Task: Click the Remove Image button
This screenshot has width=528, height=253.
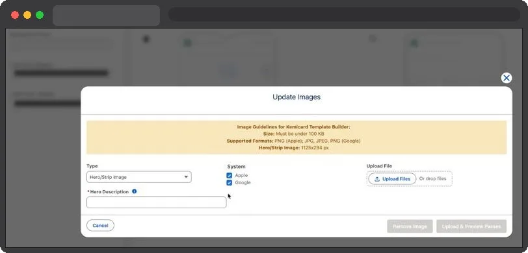Action: (x=410, y=226)
